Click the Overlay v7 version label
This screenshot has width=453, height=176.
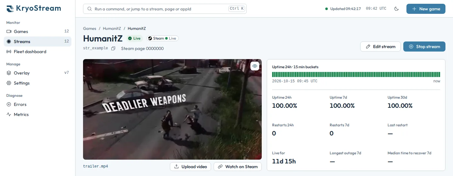(x=67, y=73)
